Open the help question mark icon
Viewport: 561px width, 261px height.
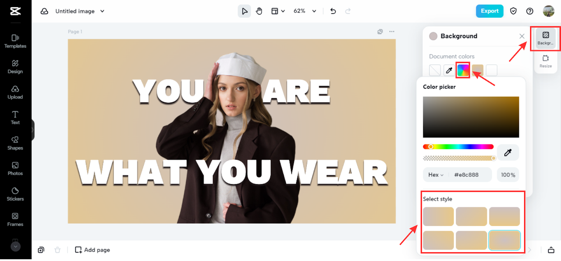(530, 11)
